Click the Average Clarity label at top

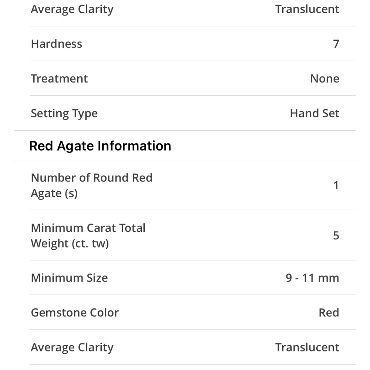pyautogui.click(x=72, y=10)
